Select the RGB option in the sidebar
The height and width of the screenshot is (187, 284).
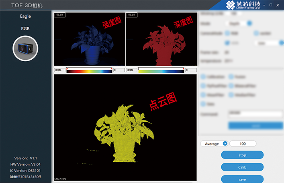tap(25, 29)
